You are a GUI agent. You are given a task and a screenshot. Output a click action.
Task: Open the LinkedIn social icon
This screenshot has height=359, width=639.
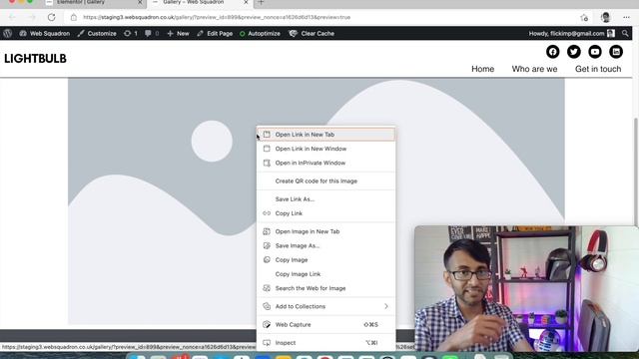[616, 52]
